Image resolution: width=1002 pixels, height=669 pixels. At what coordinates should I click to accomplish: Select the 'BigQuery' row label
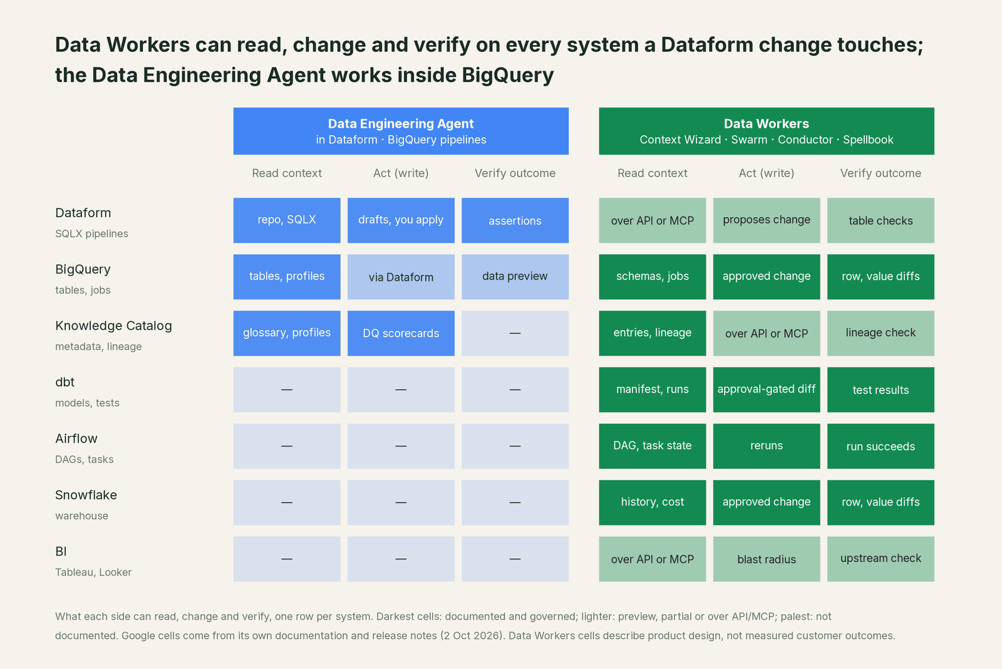tap(83, 269)
